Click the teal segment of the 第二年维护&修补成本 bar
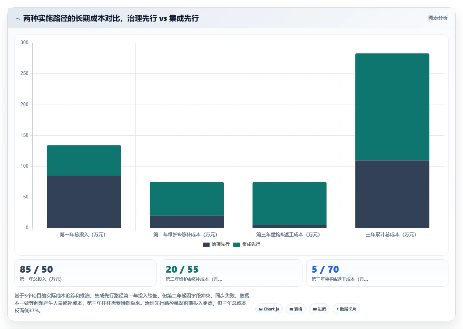The height and width of the screenshot is (329, 463). (187, 199)
